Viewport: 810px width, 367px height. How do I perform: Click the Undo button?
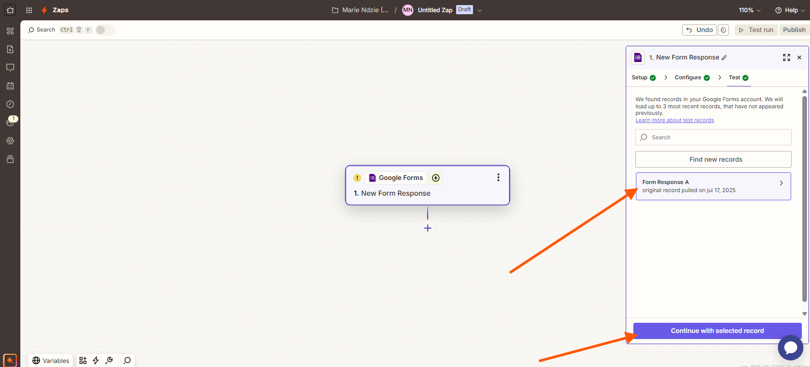point(700,30)
